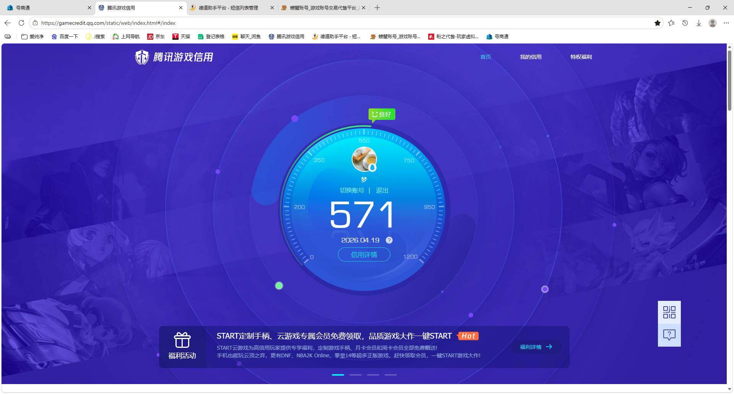Viewport: 734px width, 394px height.
Task: Click the credit score 571
Action: point(362,215)
